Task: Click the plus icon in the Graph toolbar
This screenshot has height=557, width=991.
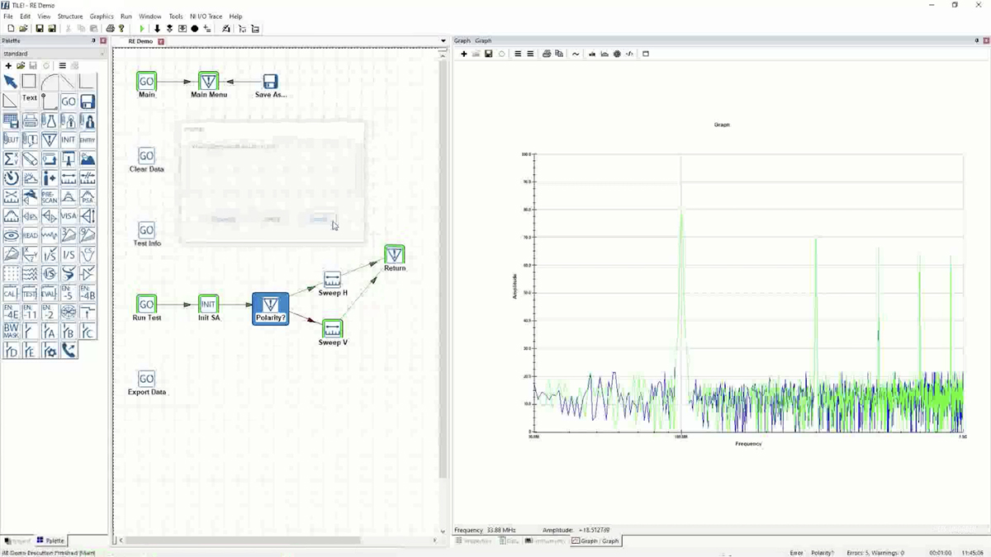Action: point(463,53)
